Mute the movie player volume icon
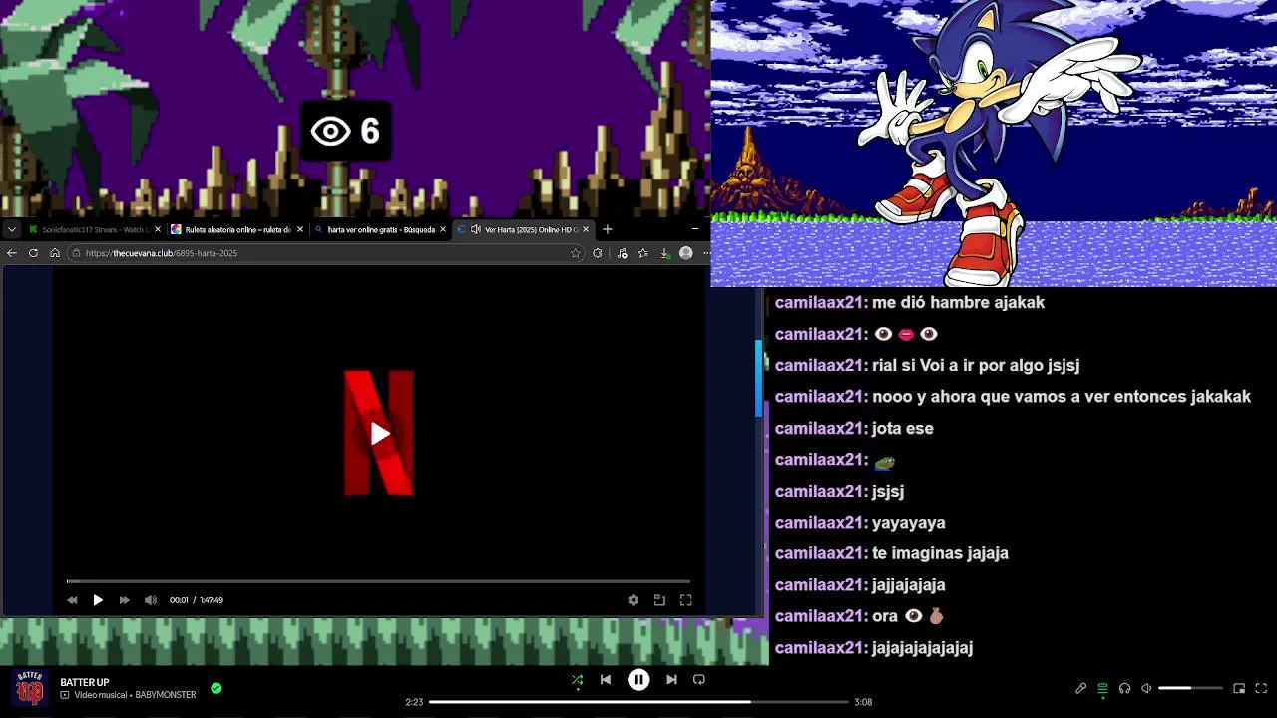This screenshot has height=718, width=1277. coord(150,600)
